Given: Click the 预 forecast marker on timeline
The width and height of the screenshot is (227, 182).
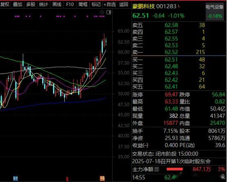Looking at the screenshot, I should pos(102,178).
